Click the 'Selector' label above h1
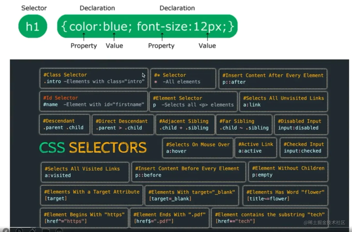Screen dimensions: 352x232 click(x=34, y=8)
